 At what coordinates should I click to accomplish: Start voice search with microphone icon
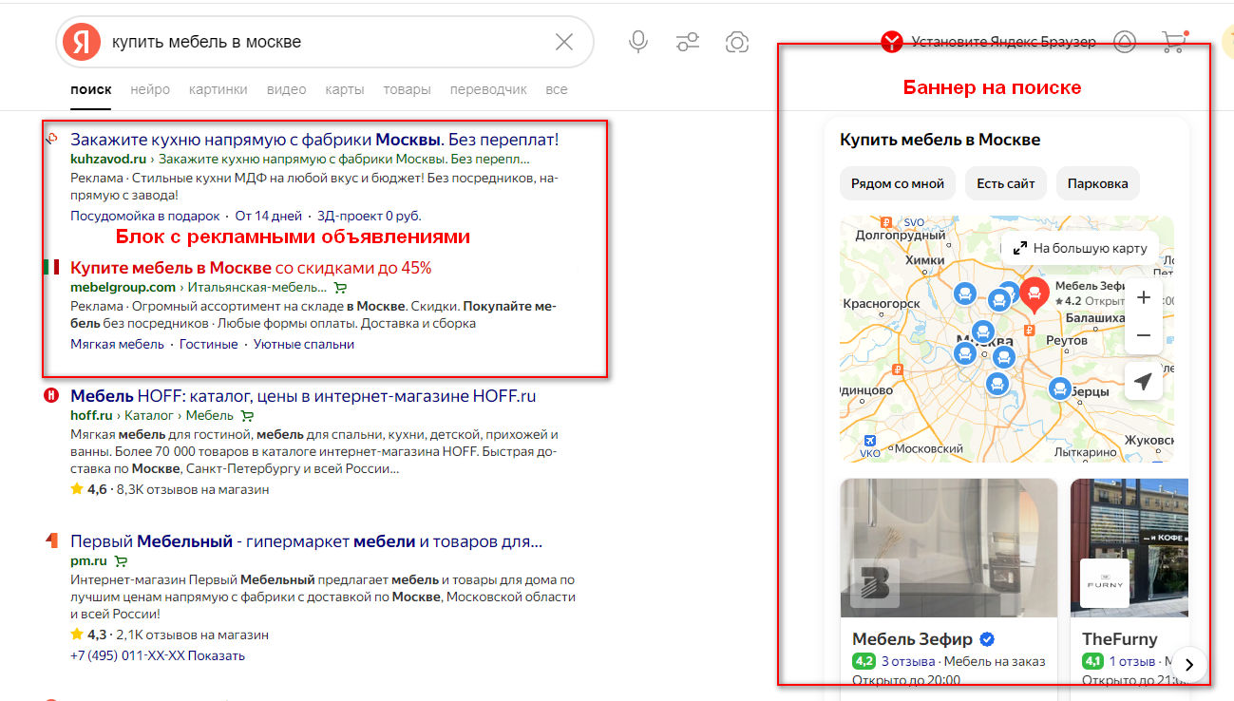[x=638, y=42]
